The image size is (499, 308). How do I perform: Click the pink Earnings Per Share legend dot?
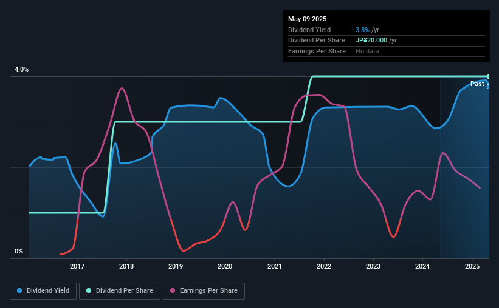(x=173, y=290)
